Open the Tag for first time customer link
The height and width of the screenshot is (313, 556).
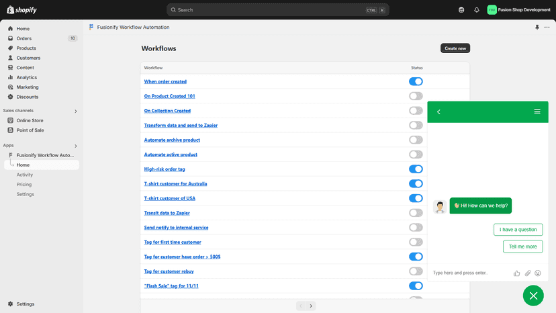point(173,242)
